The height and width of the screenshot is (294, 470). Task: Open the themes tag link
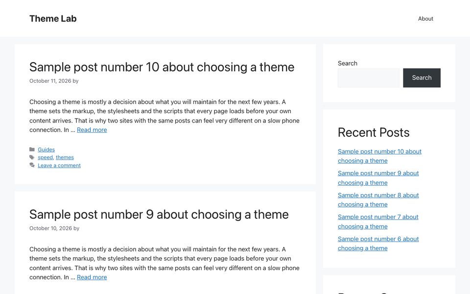pos(65,157)
